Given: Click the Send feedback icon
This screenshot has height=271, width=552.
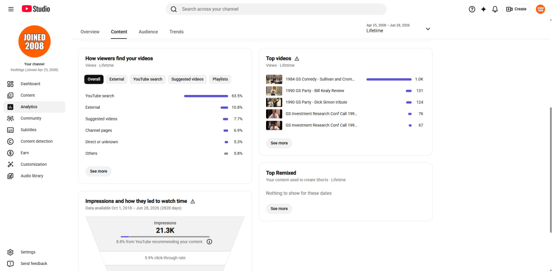Looking at the screenshot, I should click(10, 264).
